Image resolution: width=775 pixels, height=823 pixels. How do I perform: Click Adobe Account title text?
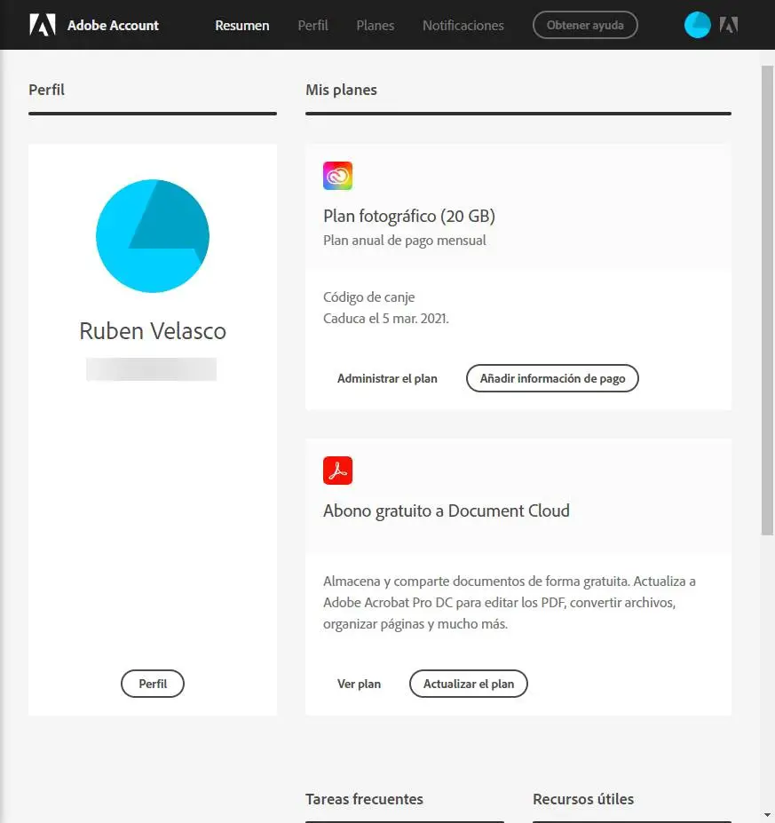tap(113, 25)
